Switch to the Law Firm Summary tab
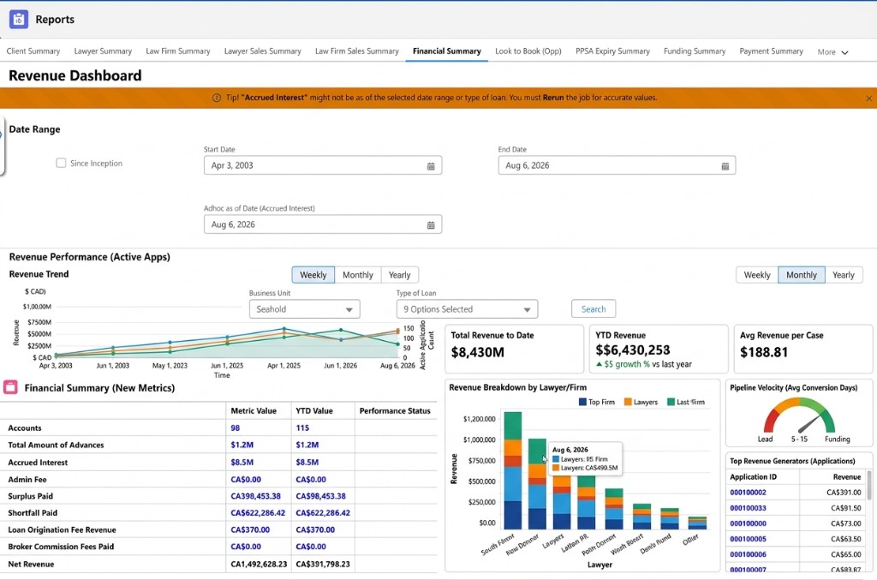The width and height of the screenshot is (877, 580). 178,51
